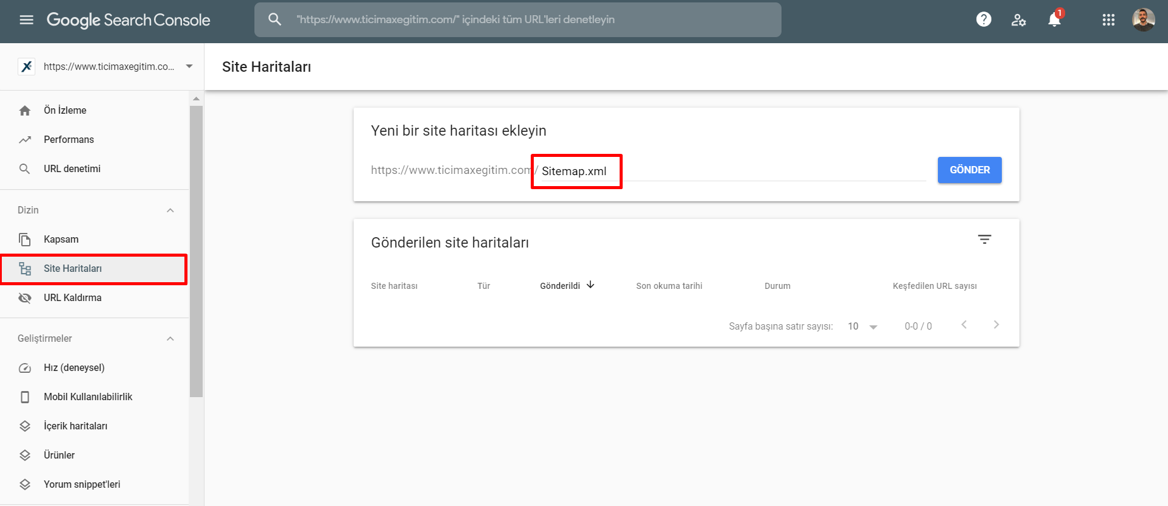
Task: Open the property selector dropdown arrow
Action: click(189, 66)
